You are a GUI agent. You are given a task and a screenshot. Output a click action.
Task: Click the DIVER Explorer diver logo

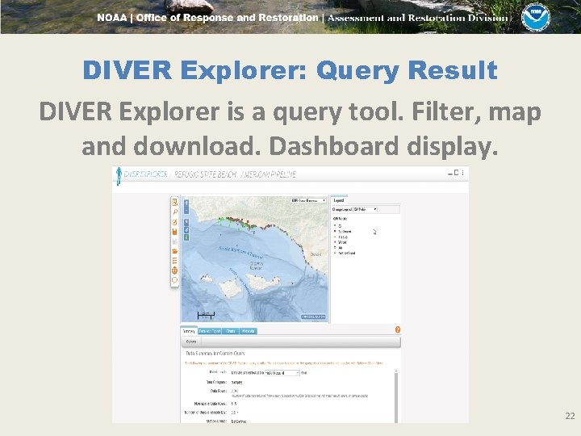click(119, 176)
